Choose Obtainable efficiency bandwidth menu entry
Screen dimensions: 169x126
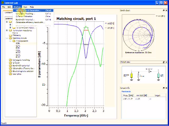pyautogui.click(x=33, y=23)
